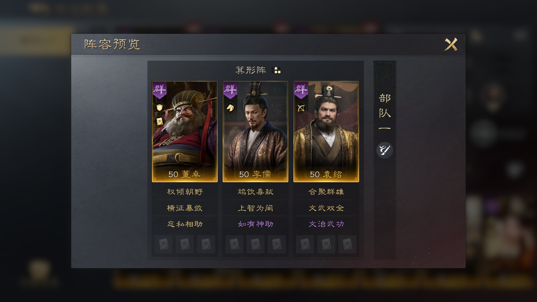Click the archer bow icon on 袁绍's card
This screenshot has width=537, height=302.
301,108
